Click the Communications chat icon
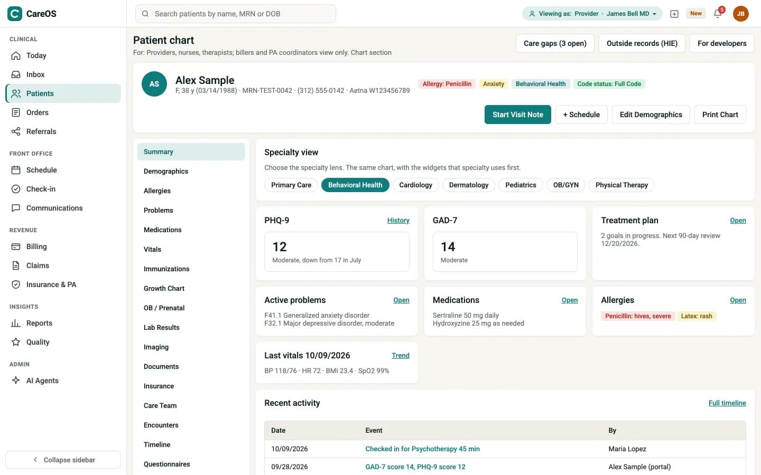The image size is (761, 475). 16,208
